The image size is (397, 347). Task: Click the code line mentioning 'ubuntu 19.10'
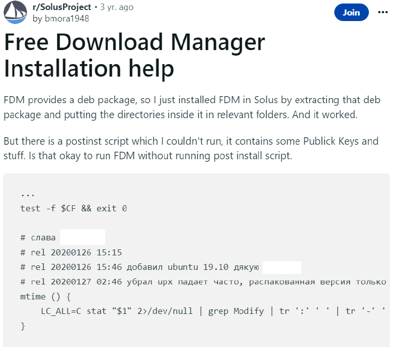click(x=140, y=267)
